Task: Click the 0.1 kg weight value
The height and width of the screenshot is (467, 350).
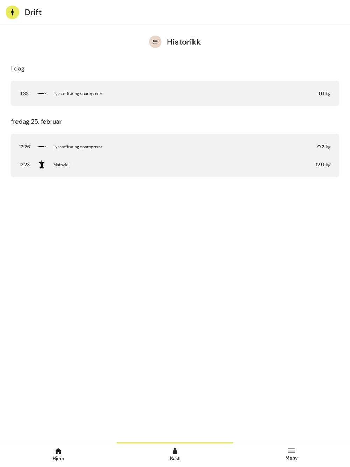Action: click(324, 93)
